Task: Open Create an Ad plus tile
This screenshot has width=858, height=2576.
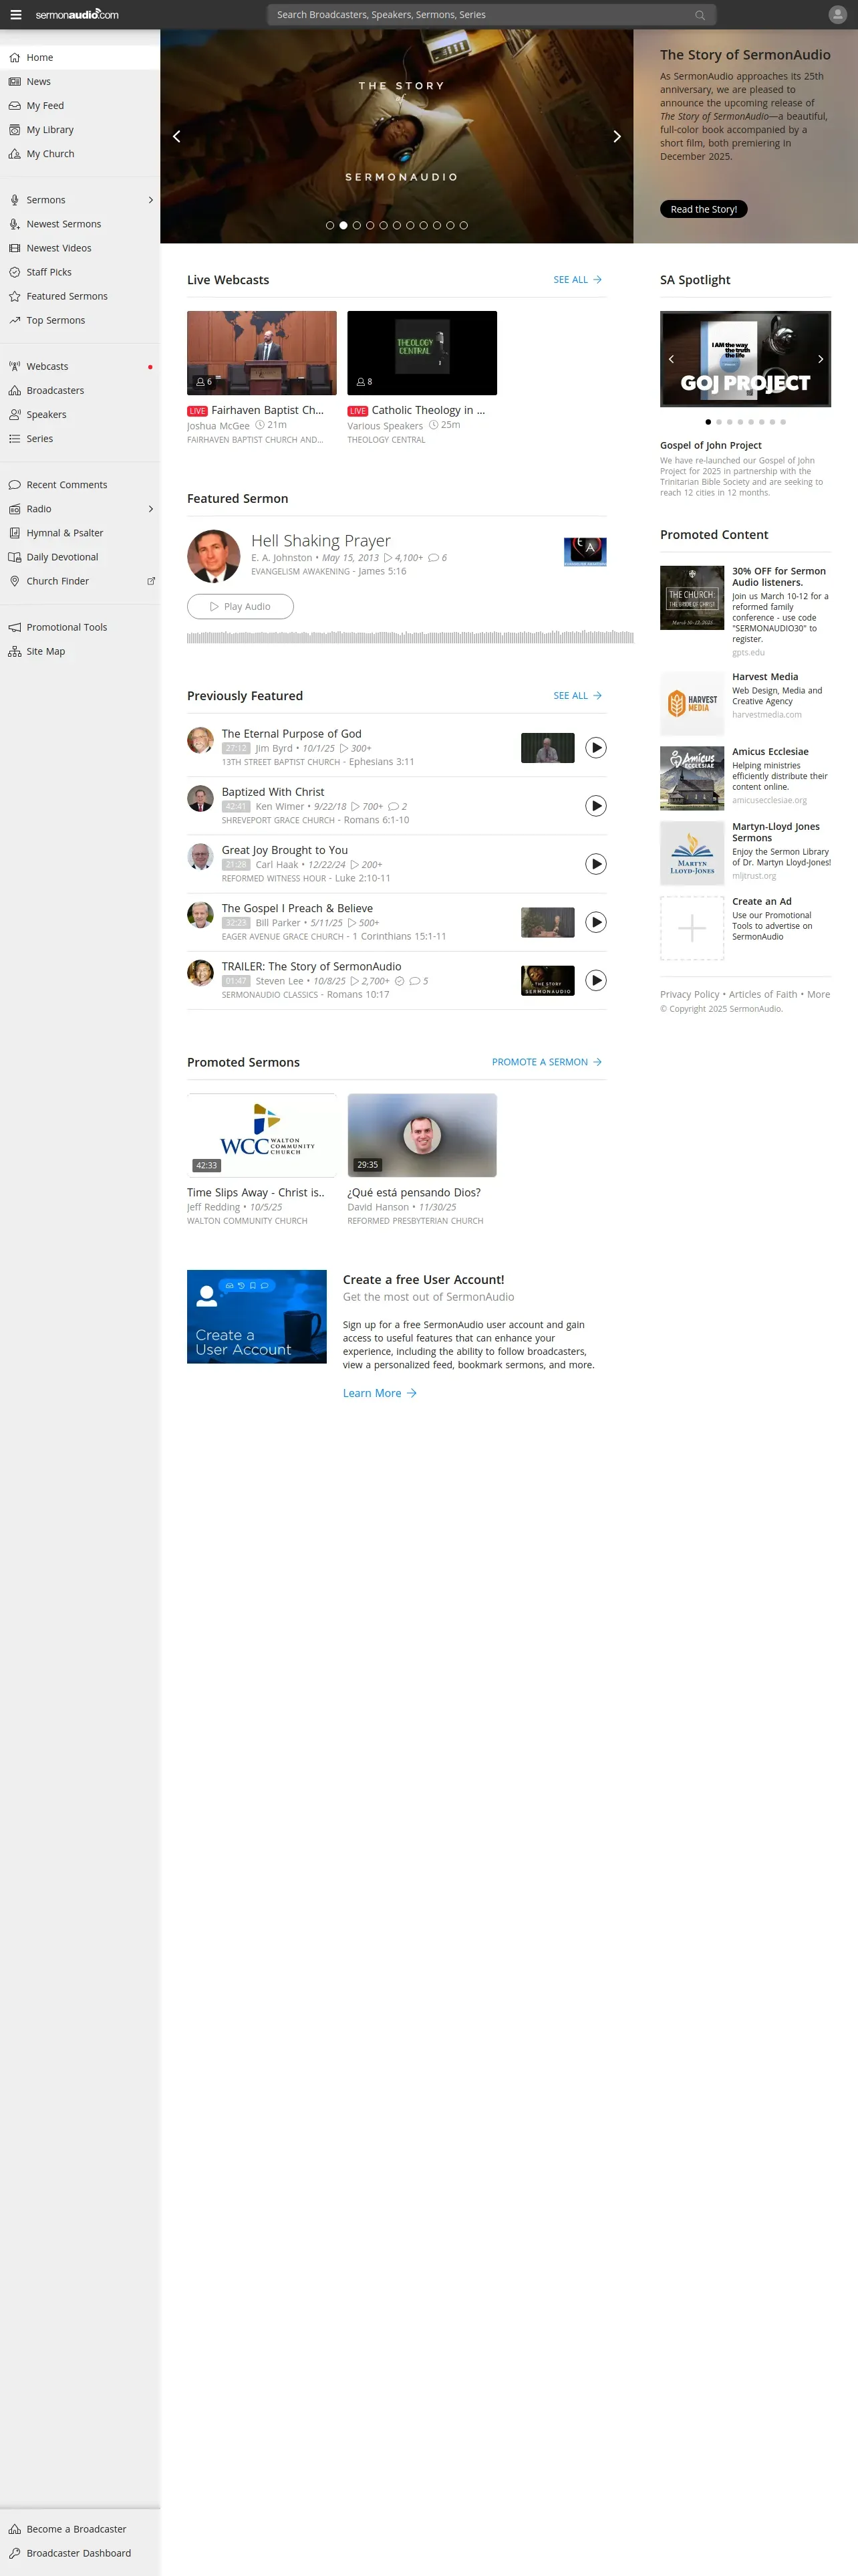Action: click(x=692, y=928)
